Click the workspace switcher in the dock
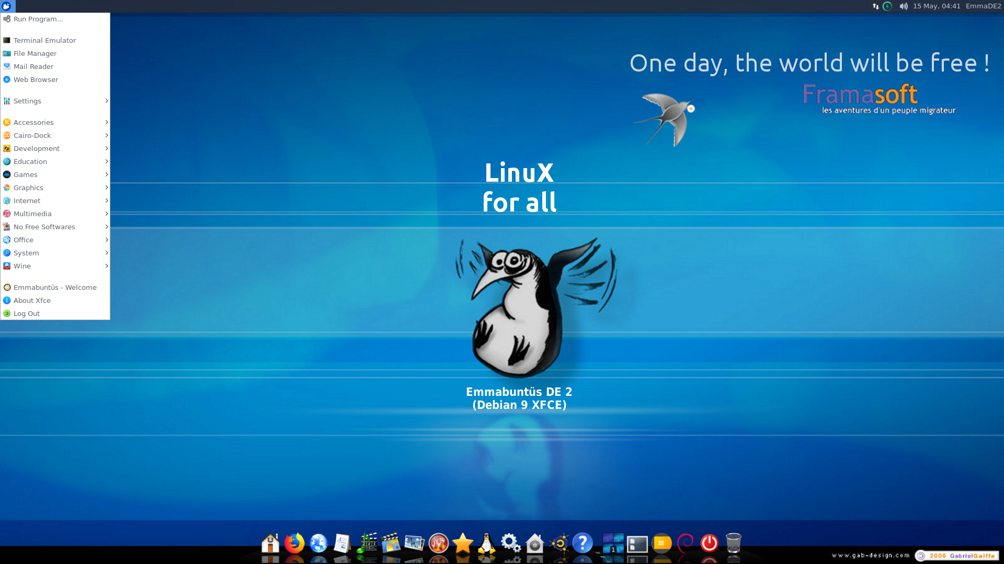The image size is (1004, 564). [x=613, y=543]
